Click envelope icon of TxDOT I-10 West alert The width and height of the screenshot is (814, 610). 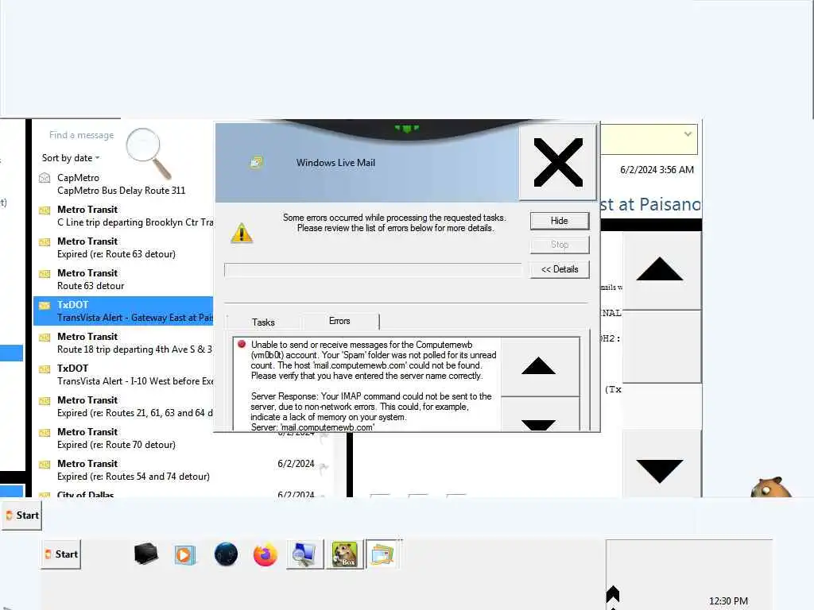pyautogui.click(x=45, y=369)
